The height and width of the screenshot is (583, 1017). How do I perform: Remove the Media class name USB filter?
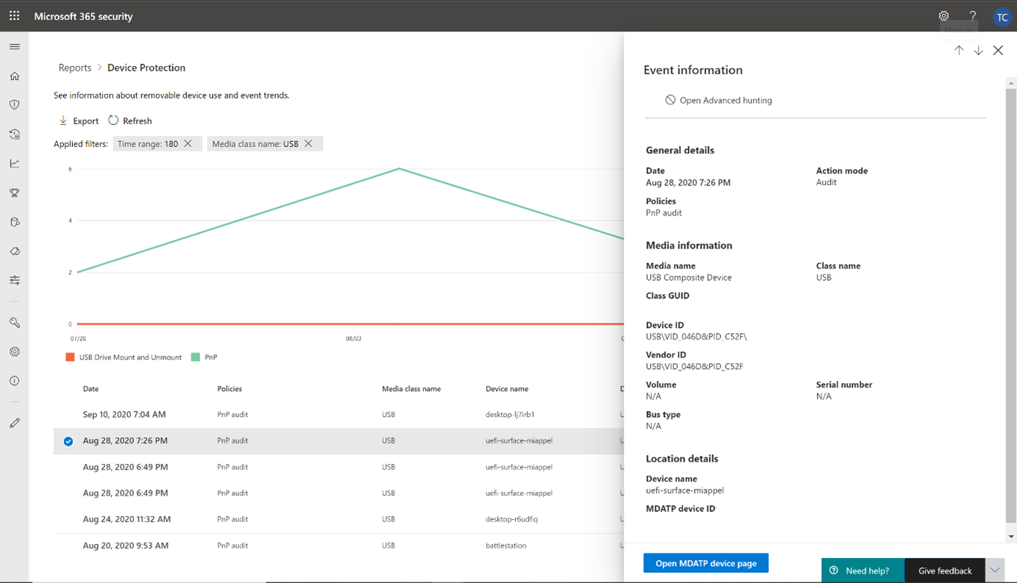coord(309,143)
